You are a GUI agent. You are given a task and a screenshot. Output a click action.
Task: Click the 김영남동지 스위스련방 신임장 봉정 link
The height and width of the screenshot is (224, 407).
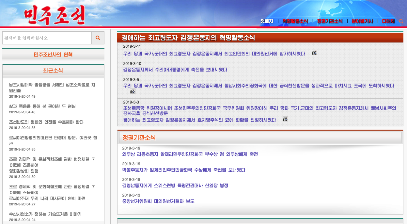pos(175,186)
